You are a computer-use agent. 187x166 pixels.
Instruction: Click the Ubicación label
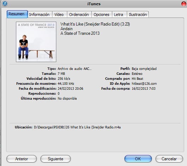(x=24, y=127)
